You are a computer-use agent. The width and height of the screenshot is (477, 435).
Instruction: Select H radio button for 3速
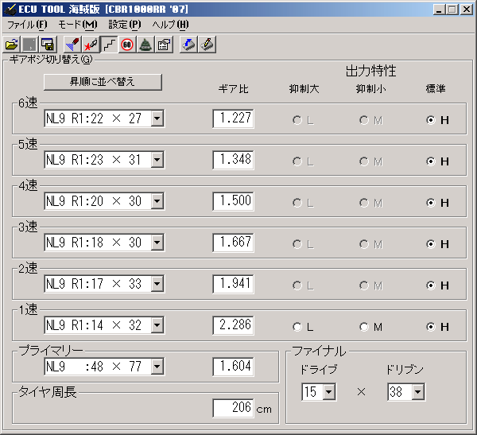[x=437, y=244]
